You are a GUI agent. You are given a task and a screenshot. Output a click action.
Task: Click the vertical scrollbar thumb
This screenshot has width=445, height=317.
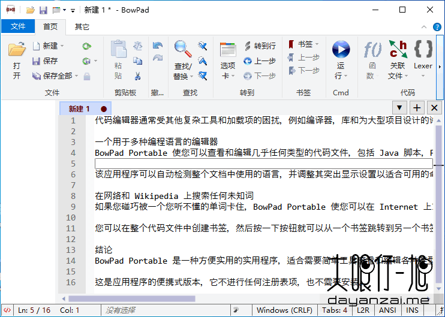(x=438, y=203)
